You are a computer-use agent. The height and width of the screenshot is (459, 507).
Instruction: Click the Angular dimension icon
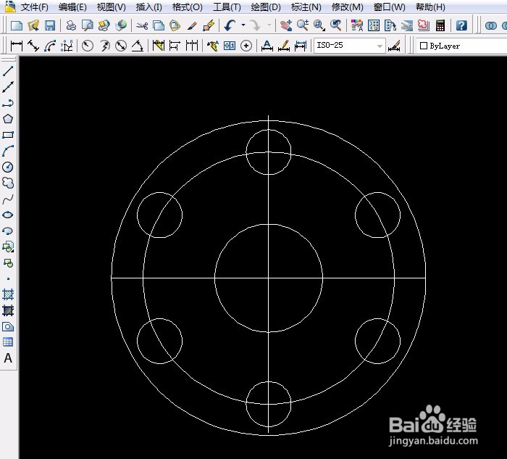138,46
